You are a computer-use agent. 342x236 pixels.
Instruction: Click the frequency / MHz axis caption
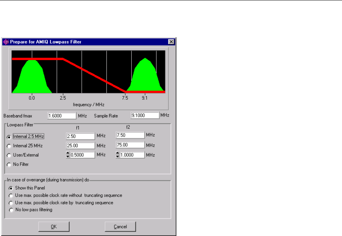pyautogui.click(x=89, y=105)
